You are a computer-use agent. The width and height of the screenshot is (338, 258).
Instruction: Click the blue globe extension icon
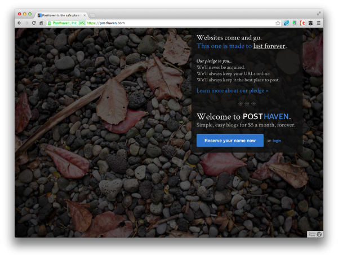(286, 23)
